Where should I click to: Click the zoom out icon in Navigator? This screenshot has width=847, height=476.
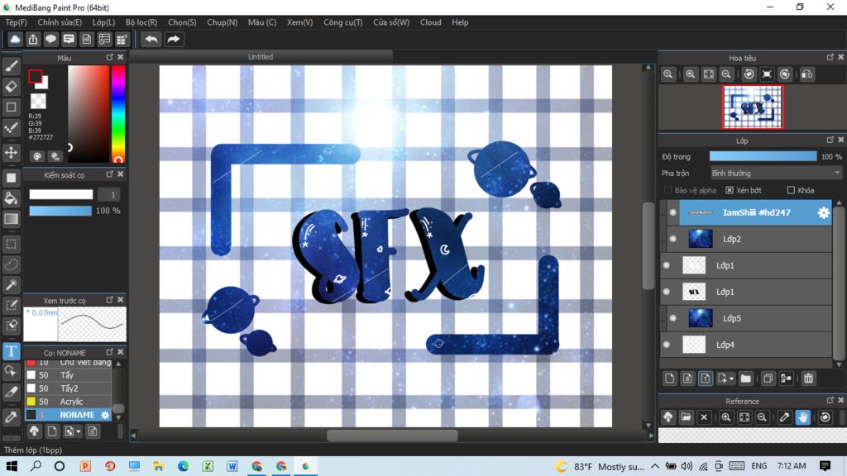726,74
